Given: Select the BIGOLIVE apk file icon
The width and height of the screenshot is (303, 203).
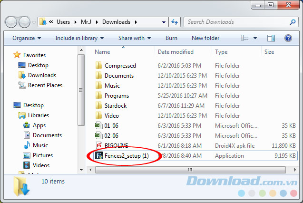Looking at the screenshot, I should 99,145.
